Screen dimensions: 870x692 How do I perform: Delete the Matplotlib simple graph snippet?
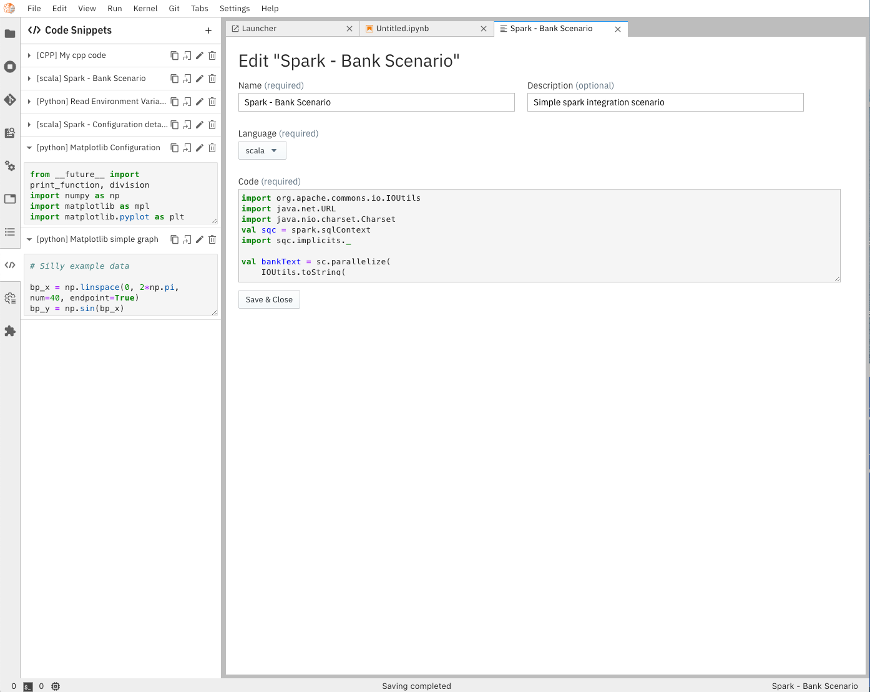(x=212, y=239)
